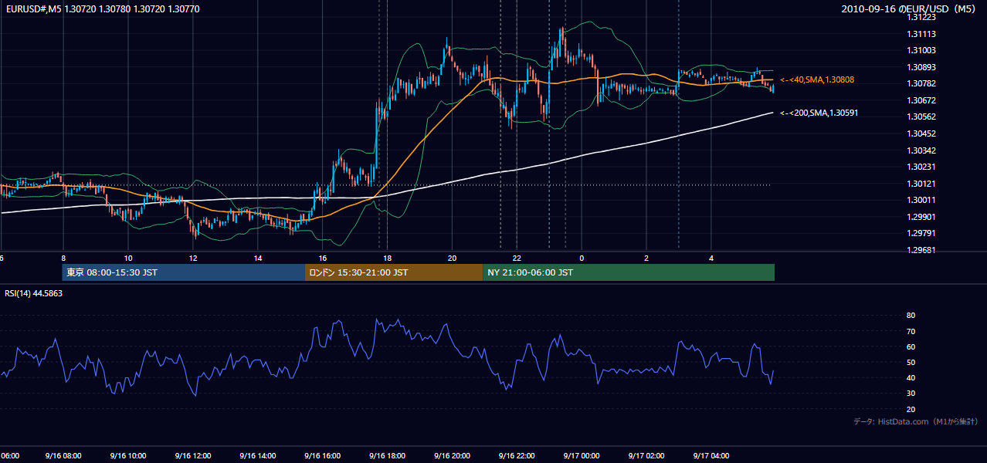Click price level 1.30893 on the axis
The height and width of the screenshot is (463, 987).
922,67
